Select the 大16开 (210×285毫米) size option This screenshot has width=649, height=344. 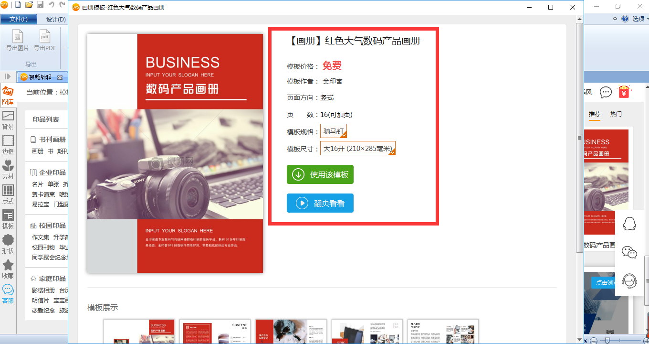(x=358, y=149)
